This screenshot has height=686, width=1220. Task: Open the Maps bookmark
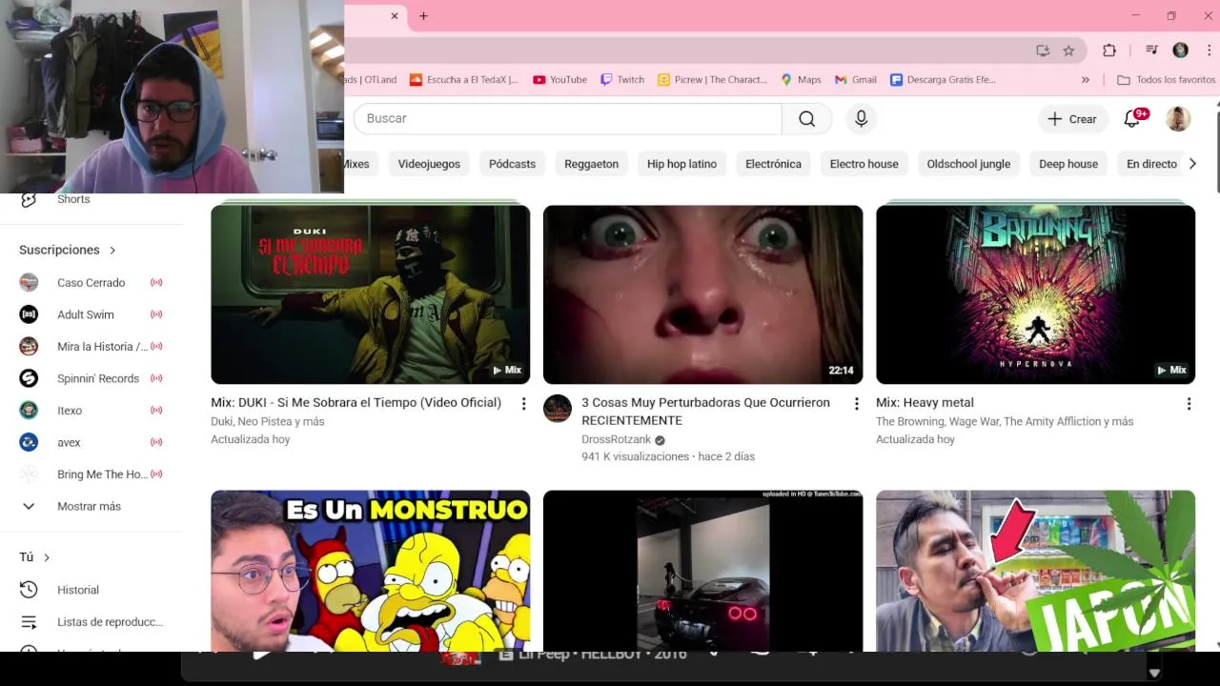(801, 80)
